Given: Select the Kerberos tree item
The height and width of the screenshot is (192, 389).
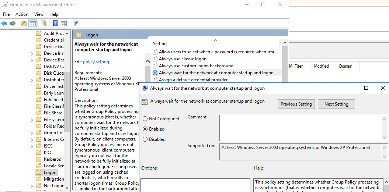Looking at the screenshot, I should pos(52,159).
